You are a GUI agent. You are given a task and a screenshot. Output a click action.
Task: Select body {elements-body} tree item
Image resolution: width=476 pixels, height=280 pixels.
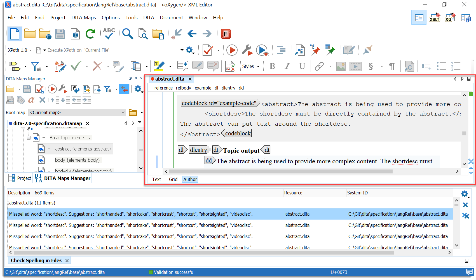78,160
